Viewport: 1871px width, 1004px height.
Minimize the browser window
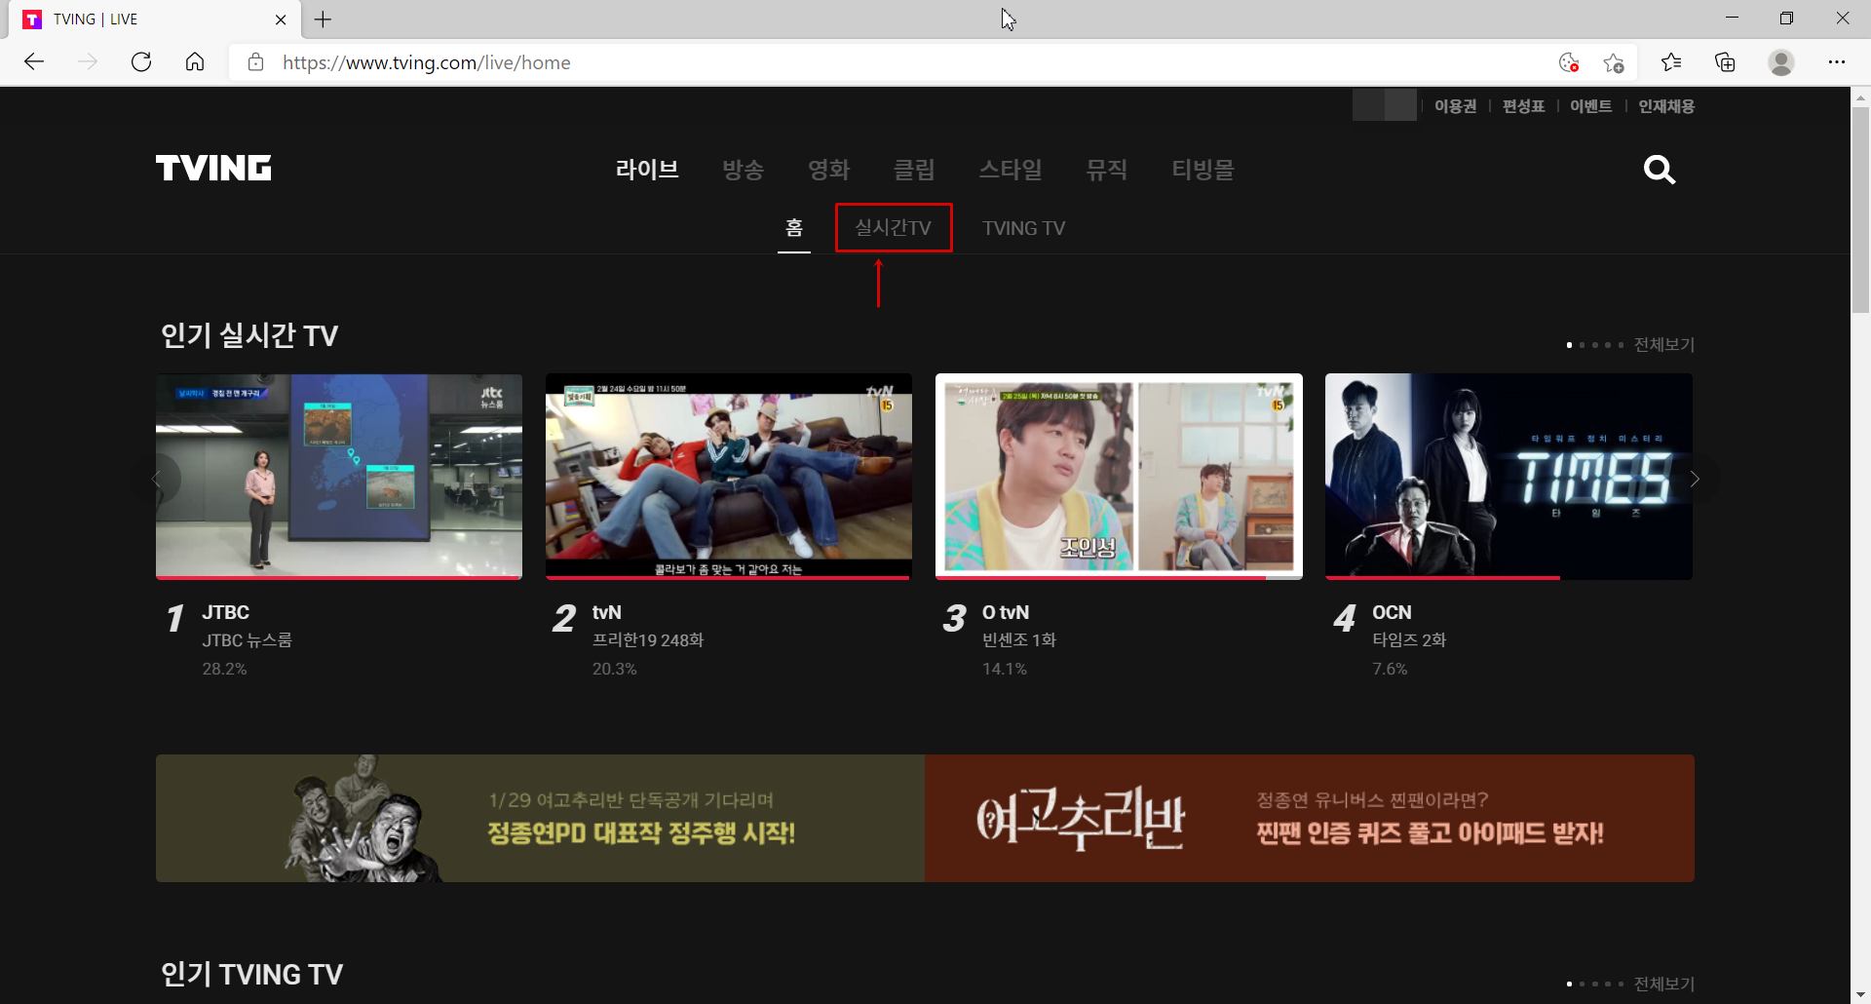(x=1732, y=19)
